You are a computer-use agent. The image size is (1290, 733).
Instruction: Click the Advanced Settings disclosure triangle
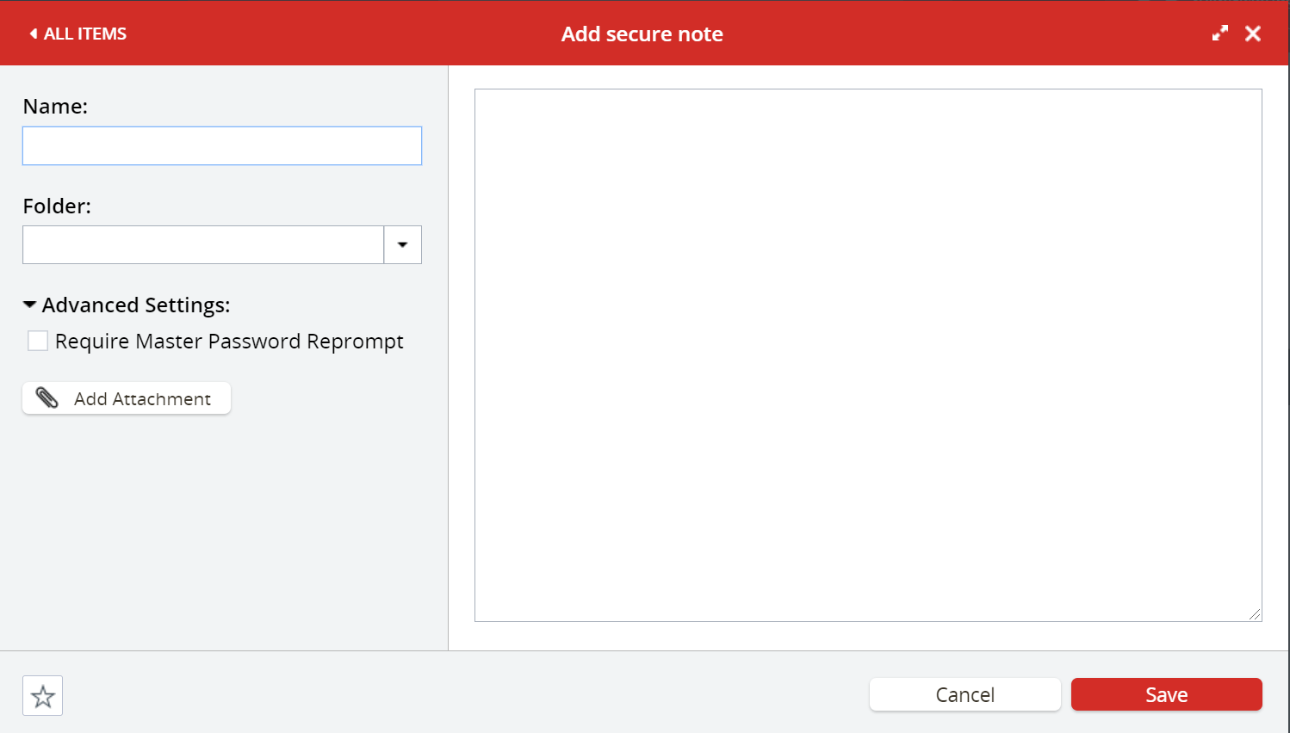(28, 304)
